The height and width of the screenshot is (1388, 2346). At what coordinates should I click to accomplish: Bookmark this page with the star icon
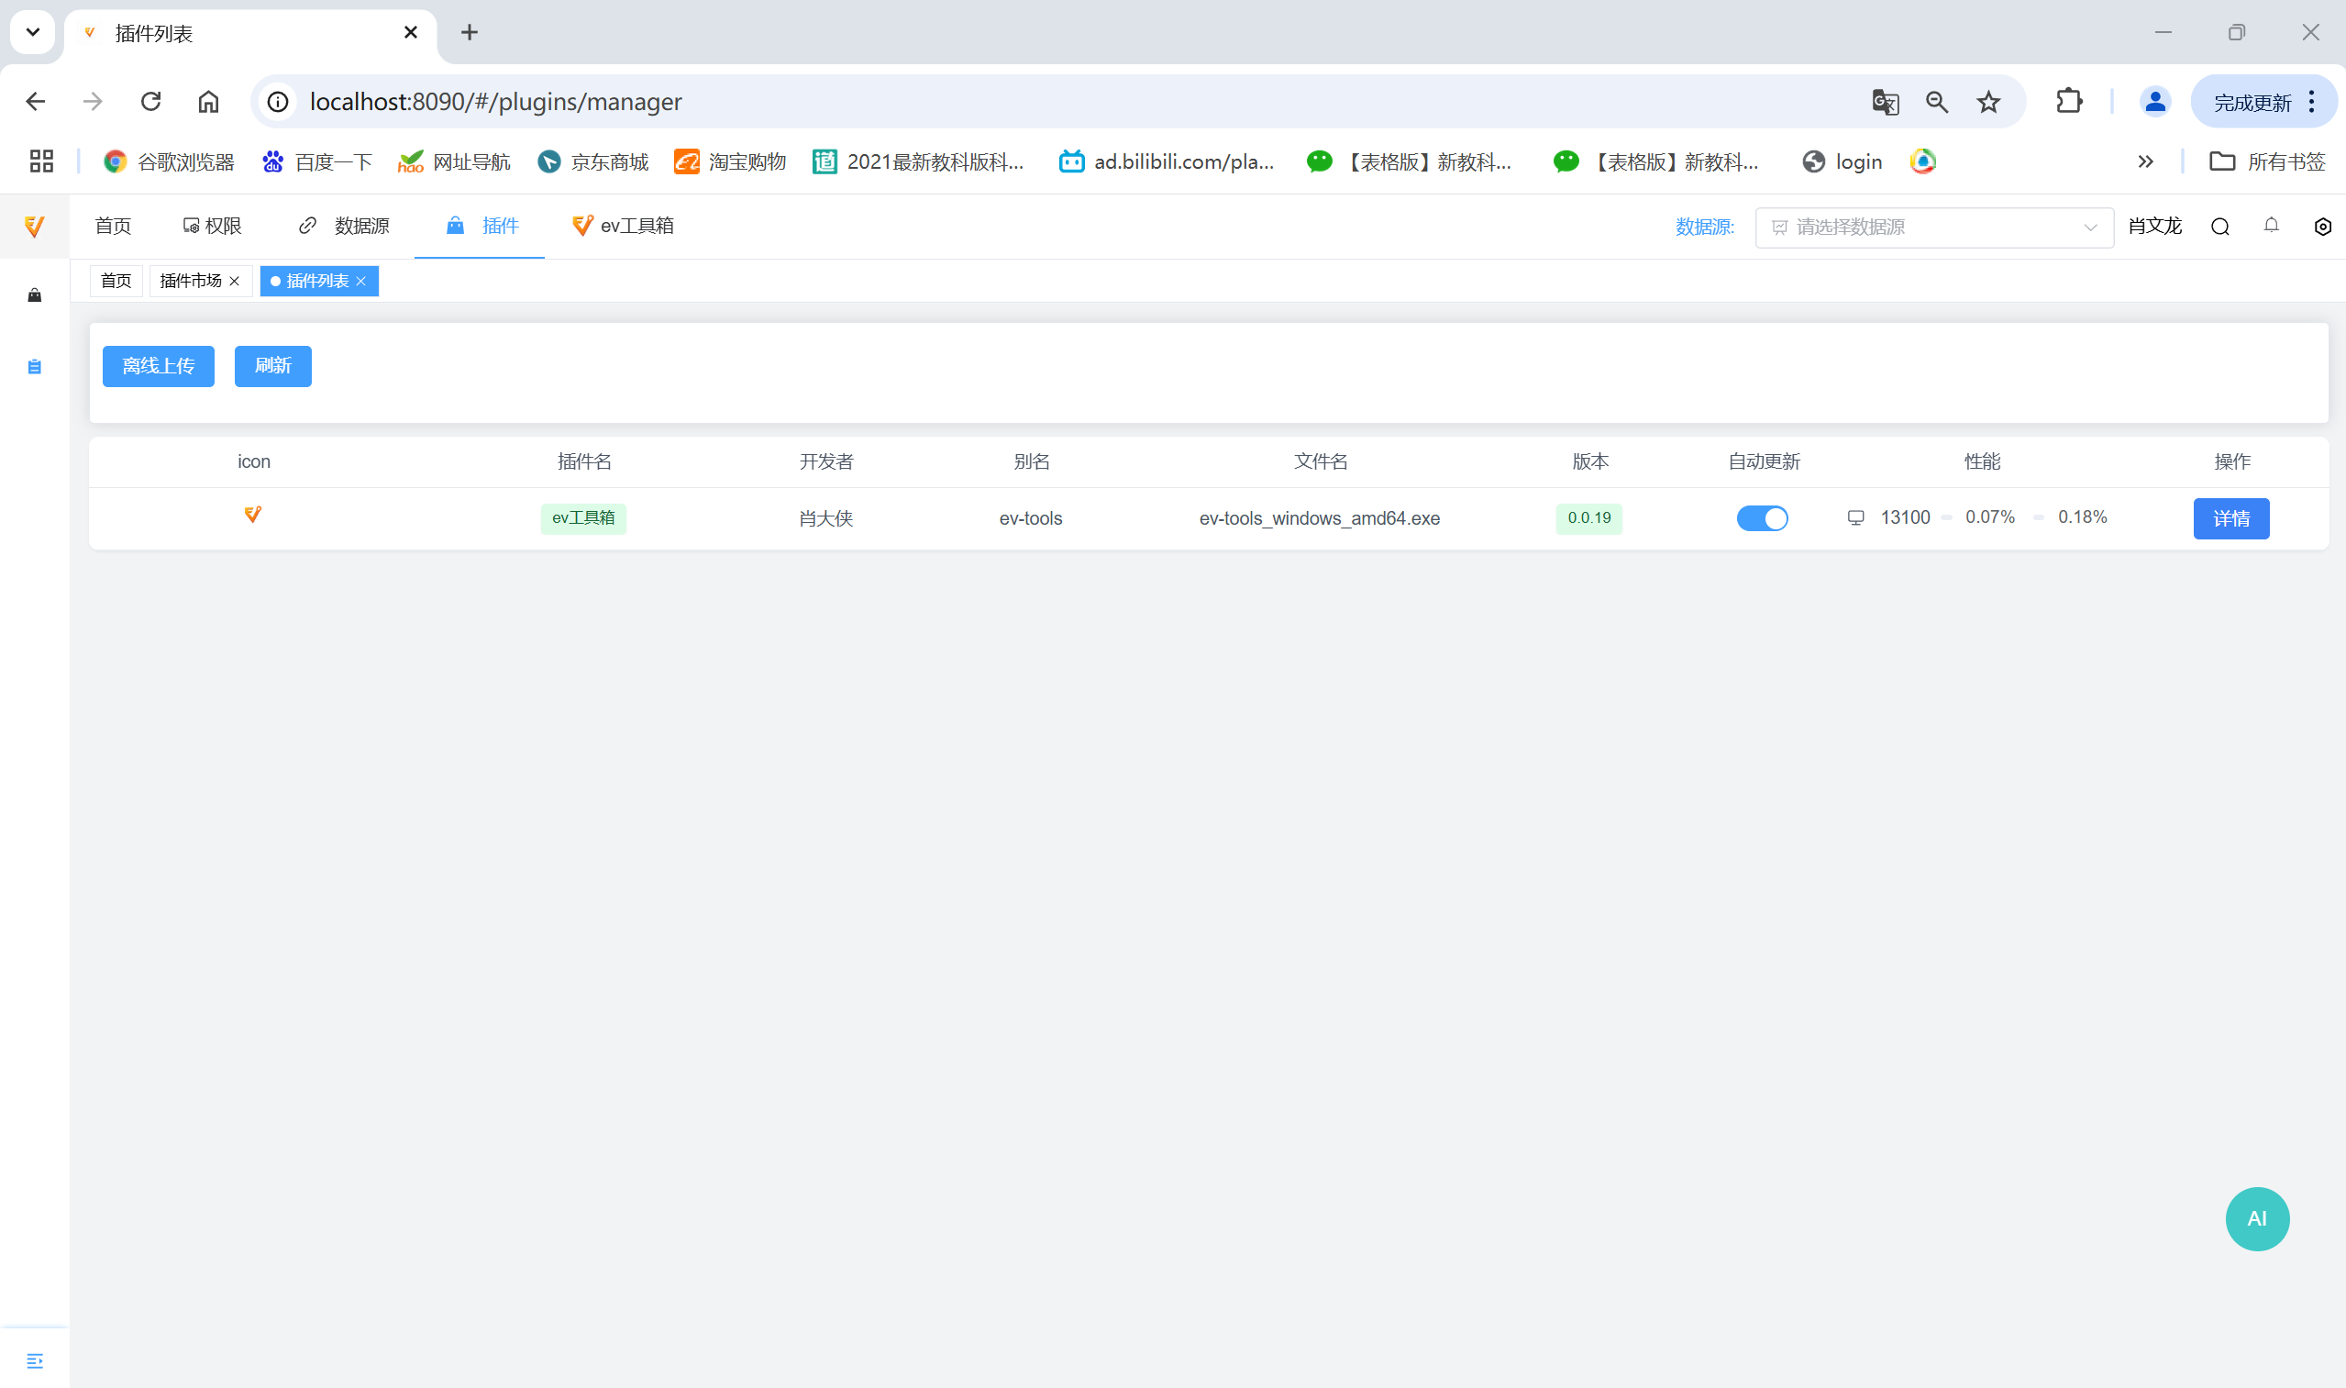click(1988, 102)
